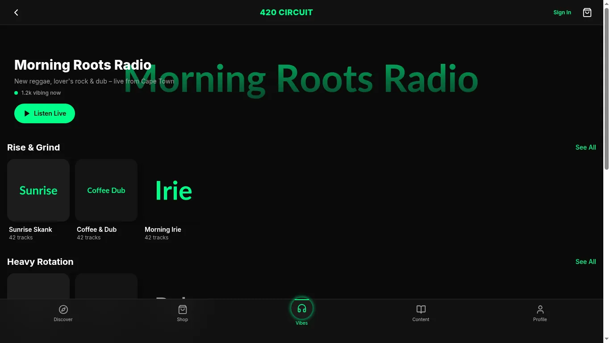Switch to the Discover tab
The image size is (610, 343).
coord(63,313)
